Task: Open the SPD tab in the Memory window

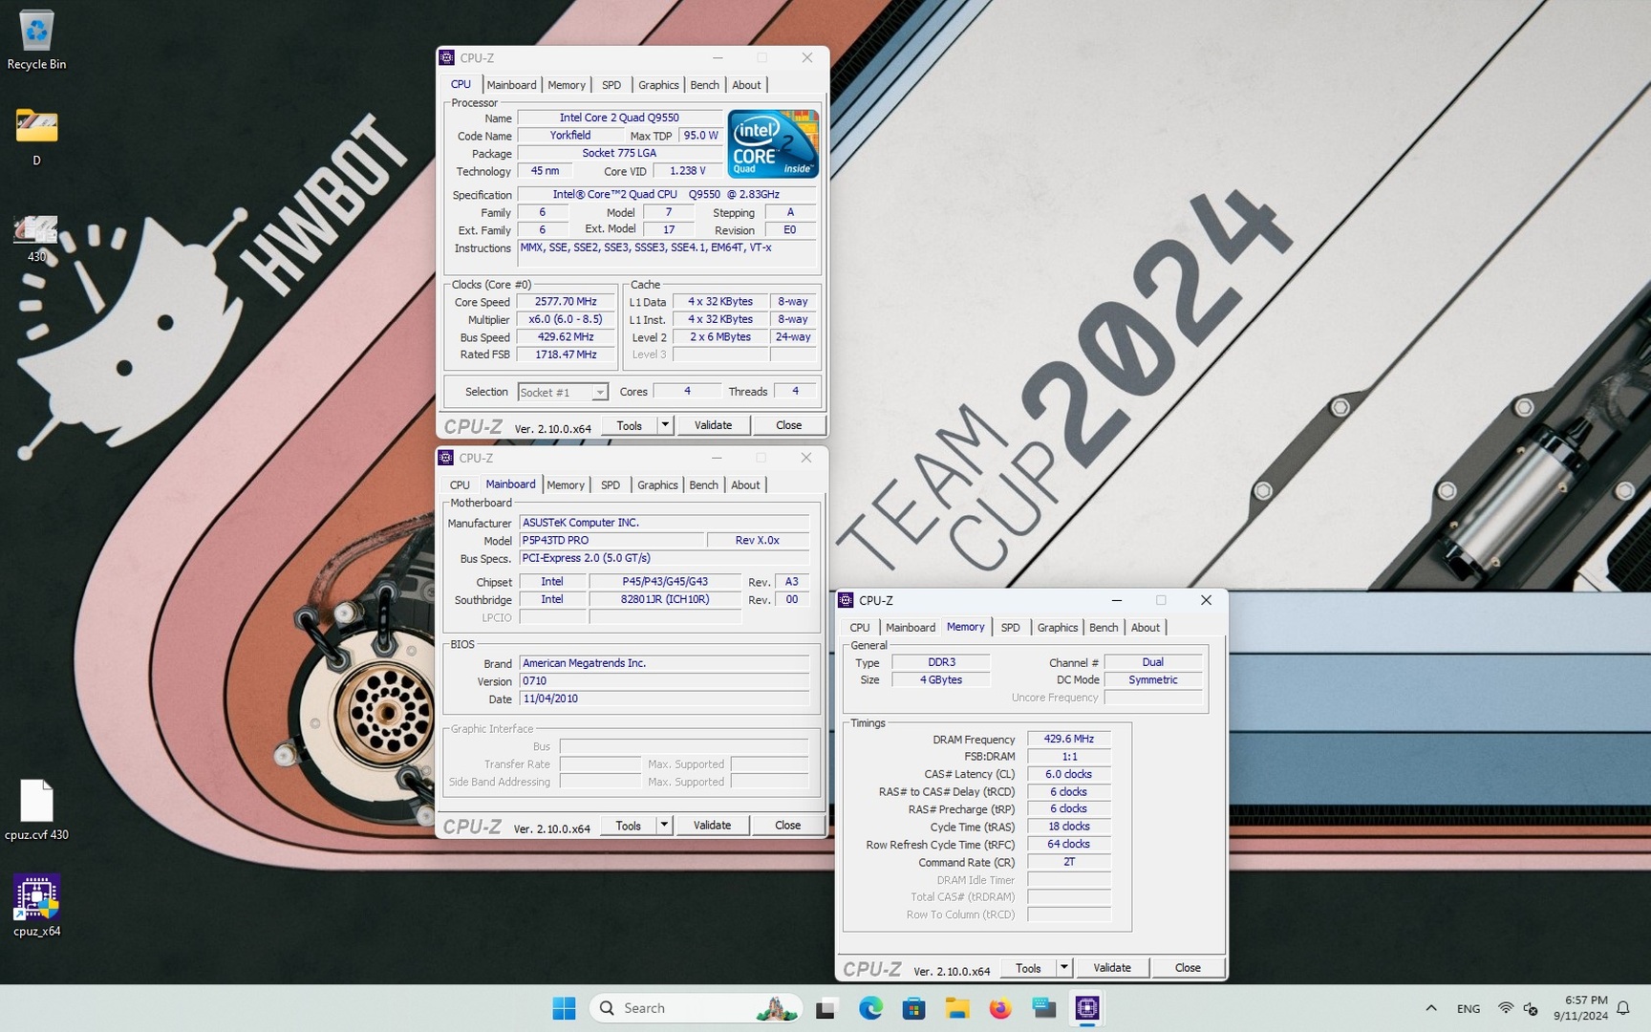Action: tap(1011, 628)
